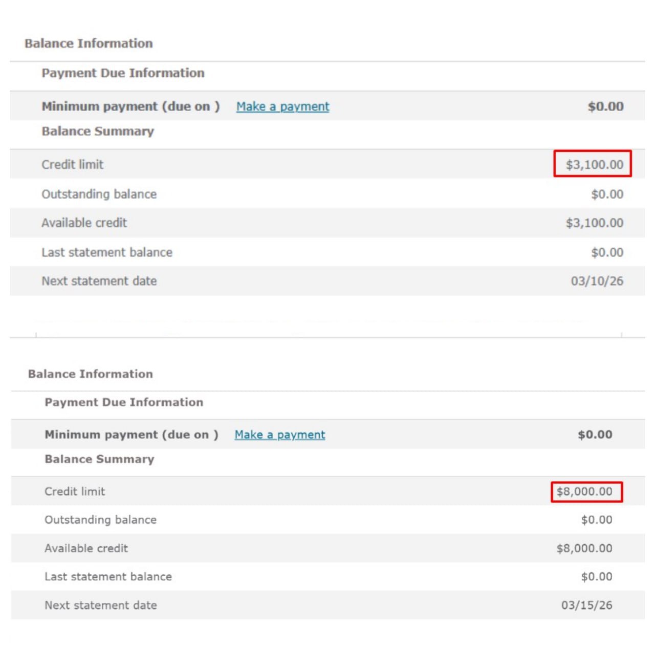The image size is (655, 655).
Task: Click Last statement balance label in $8,000.00 account
Action: click(108, 576)
